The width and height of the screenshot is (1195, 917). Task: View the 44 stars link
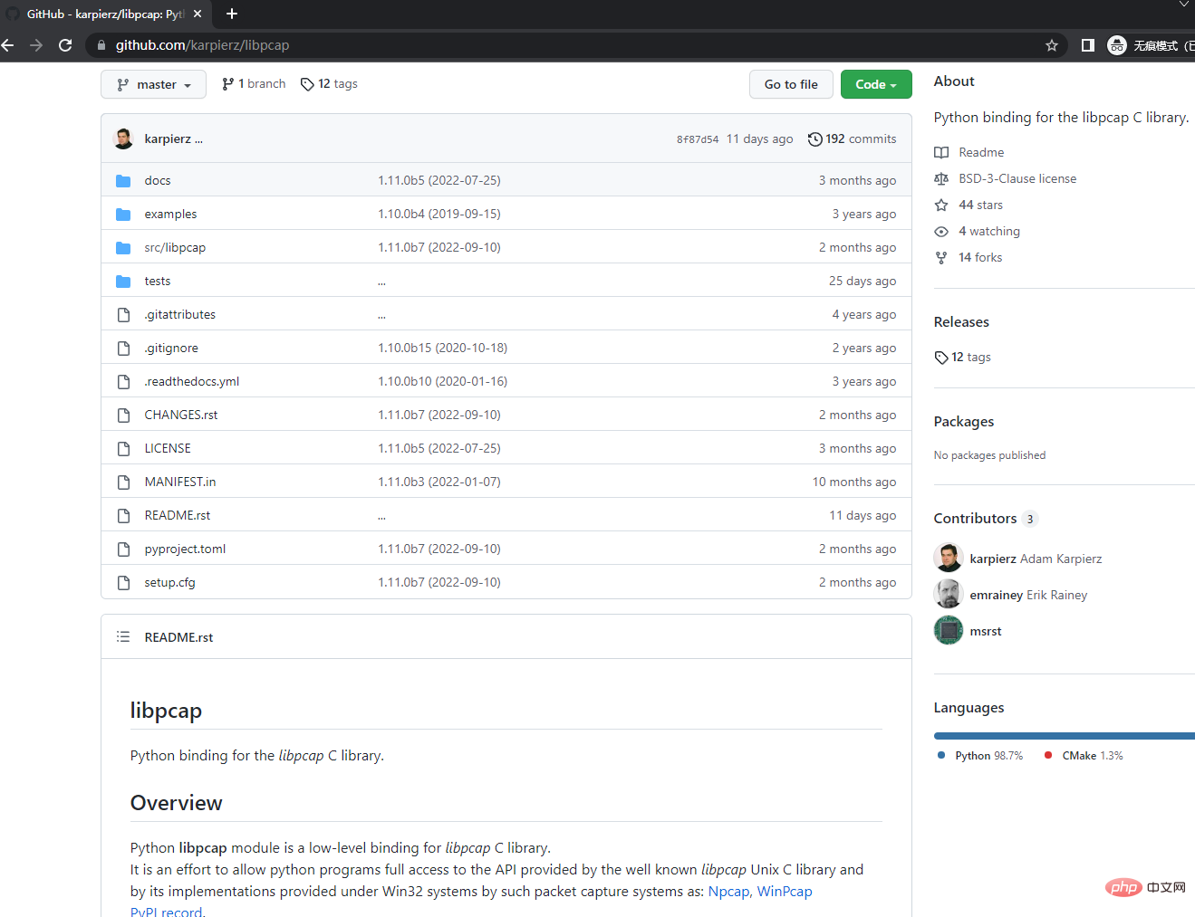[x=980, y=205]
